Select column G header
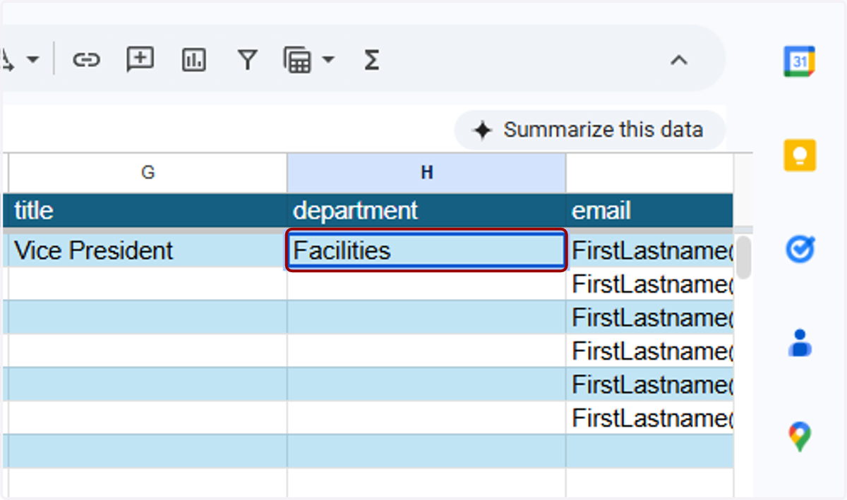The width and height of the screenshot is (847, 500). tap(148, 173)
